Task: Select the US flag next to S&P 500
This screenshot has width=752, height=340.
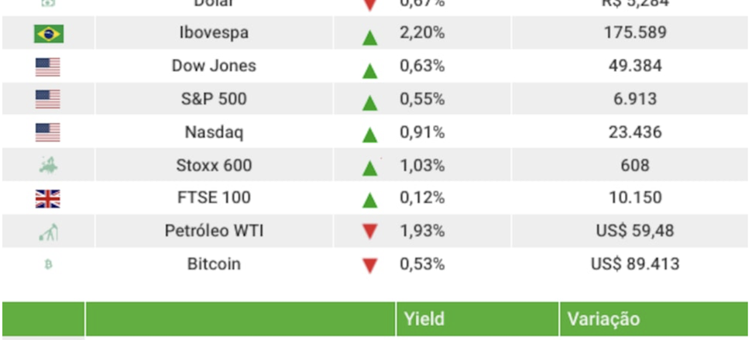Action: (48, 100)
